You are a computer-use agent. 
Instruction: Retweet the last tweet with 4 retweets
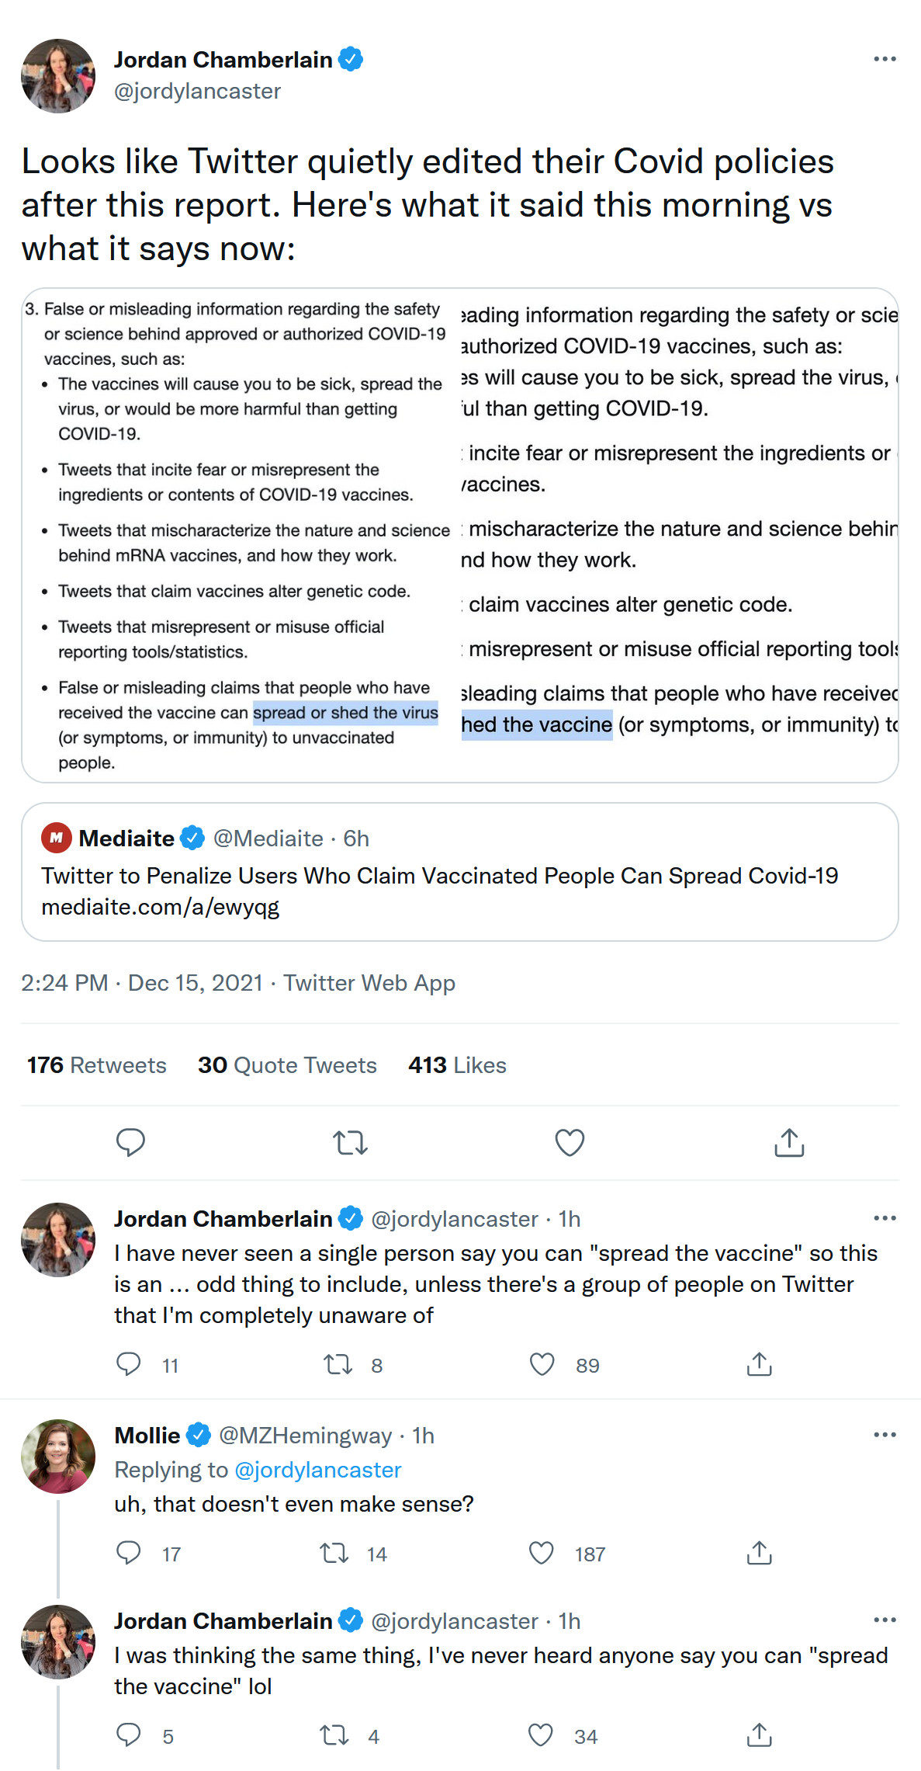pyautogui.click(x=334, y=1735)
